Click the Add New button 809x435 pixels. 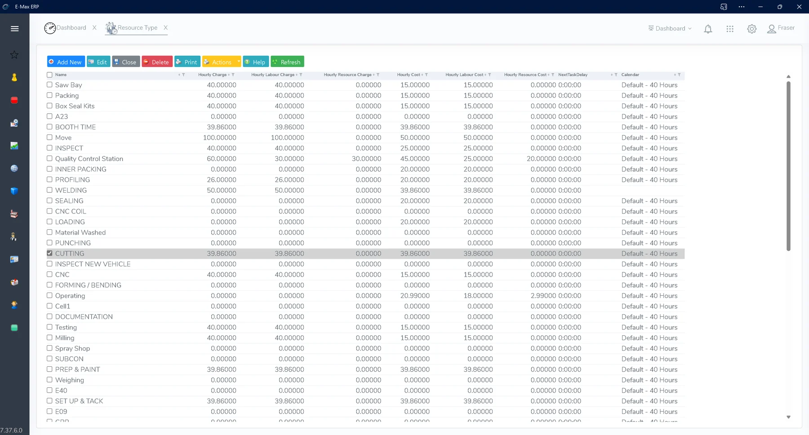(x=66, y=62)
